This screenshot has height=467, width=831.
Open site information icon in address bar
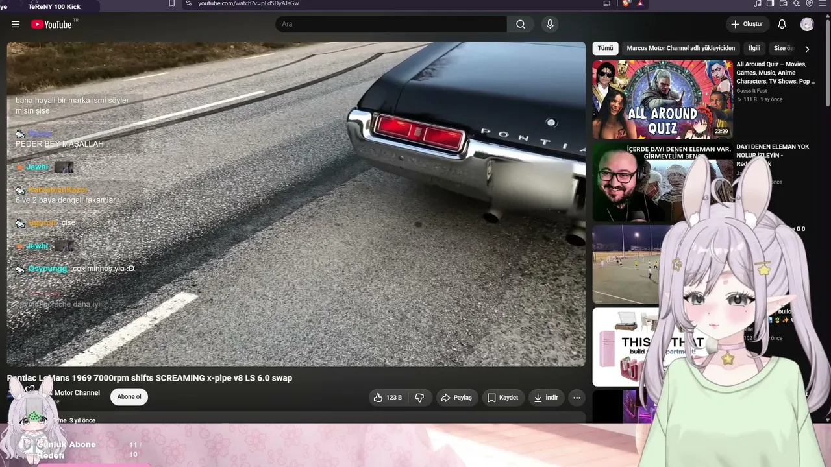[x=188, y=3]
